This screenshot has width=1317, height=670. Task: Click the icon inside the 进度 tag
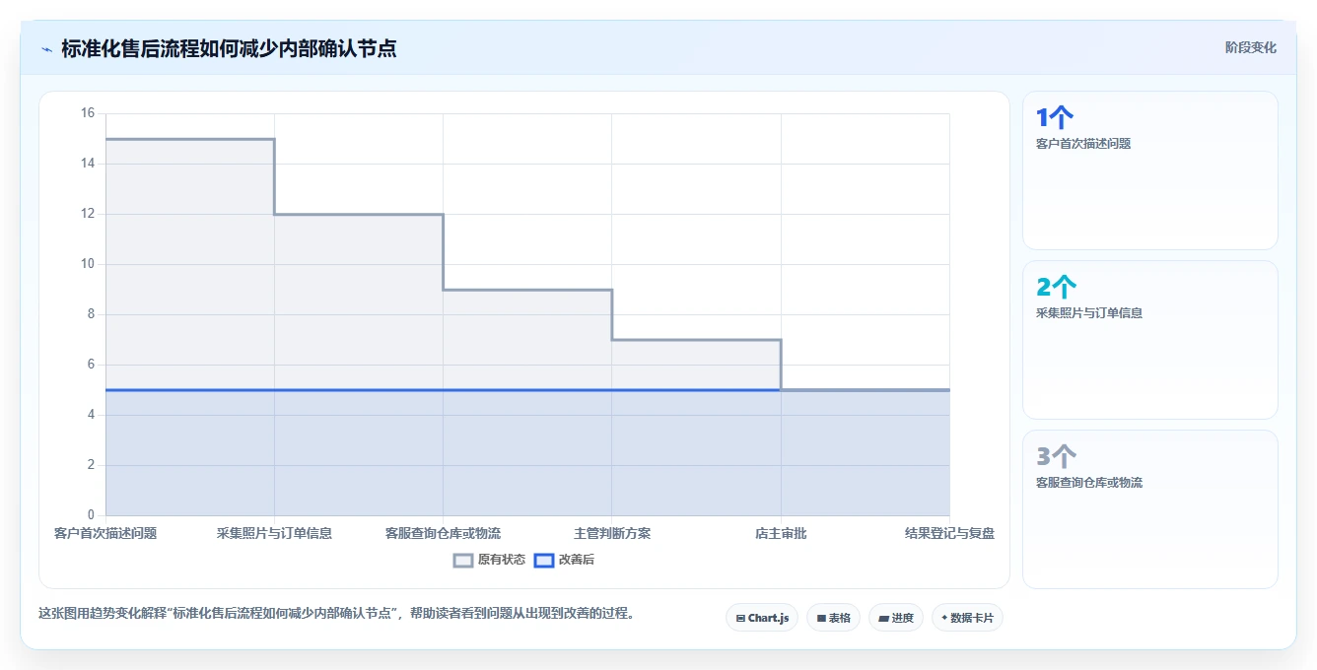click(x=884, y=619)
